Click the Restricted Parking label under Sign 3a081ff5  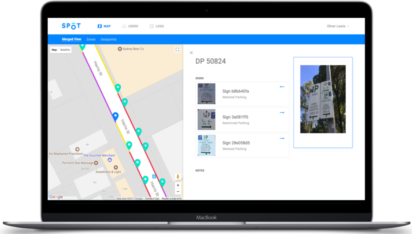click(x=236, y=123)
